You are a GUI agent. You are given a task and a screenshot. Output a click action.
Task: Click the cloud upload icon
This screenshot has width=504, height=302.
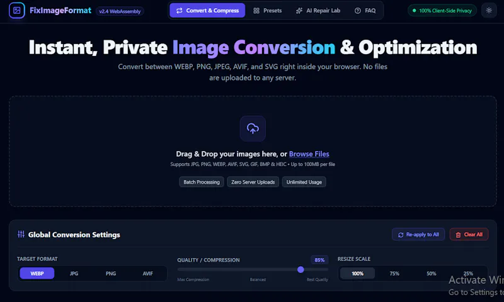point(253,129)
